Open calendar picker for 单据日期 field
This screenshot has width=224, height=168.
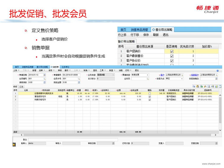pos(45,75)
